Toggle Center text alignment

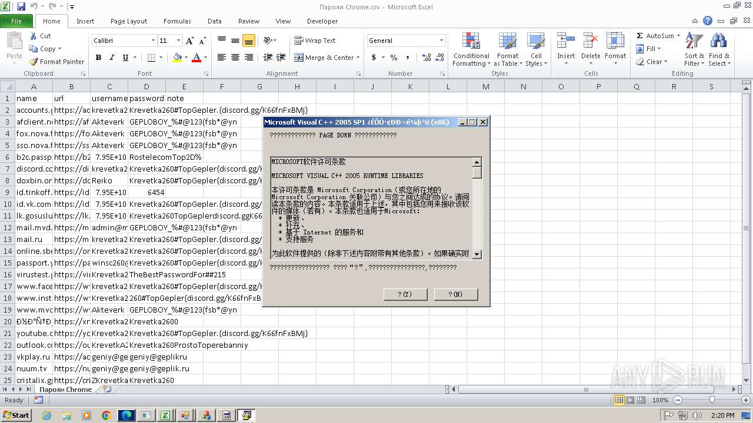click(x=235, y=58)
